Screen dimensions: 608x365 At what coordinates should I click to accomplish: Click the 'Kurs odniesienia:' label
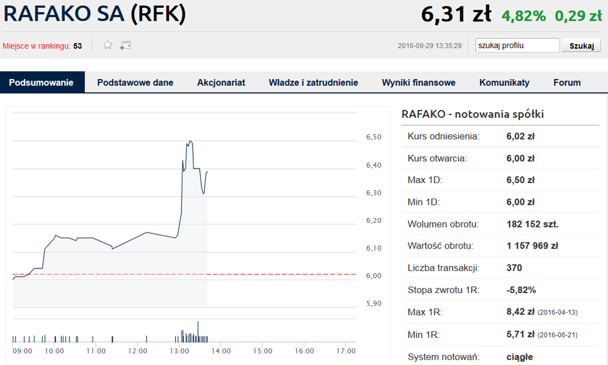click(443, 136)
